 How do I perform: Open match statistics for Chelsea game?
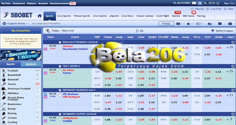coord(45,49)
